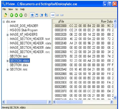This screenshot has height=109, width=119.
Task: Collapse the abc.exe root node
Action: point(4,22)
